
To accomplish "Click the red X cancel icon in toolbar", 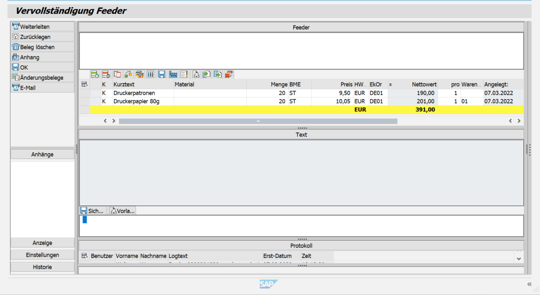I will tap(228, 74).
